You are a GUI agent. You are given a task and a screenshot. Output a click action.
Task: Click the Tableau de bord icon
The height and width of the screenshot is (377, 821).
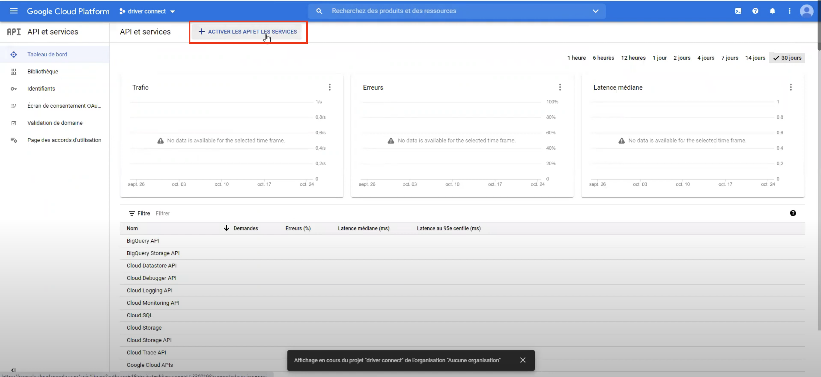click(14, 55)
